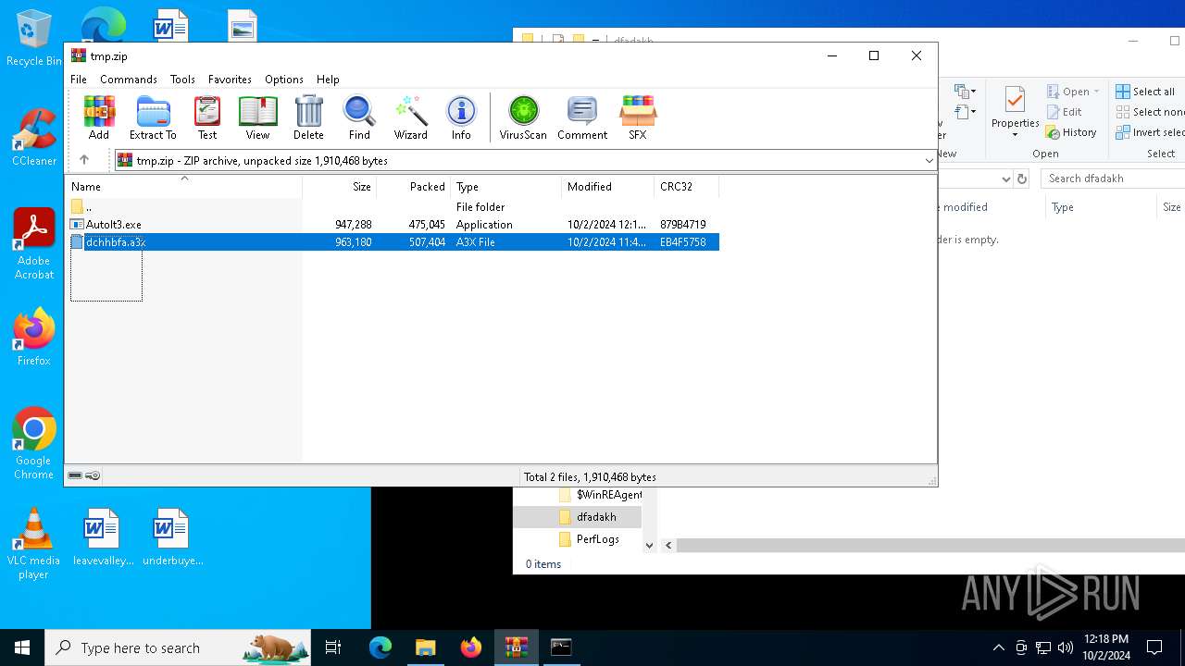Open the Help menu in WinRAR
Screen dimensions: 1185x666
coord(328,80)
